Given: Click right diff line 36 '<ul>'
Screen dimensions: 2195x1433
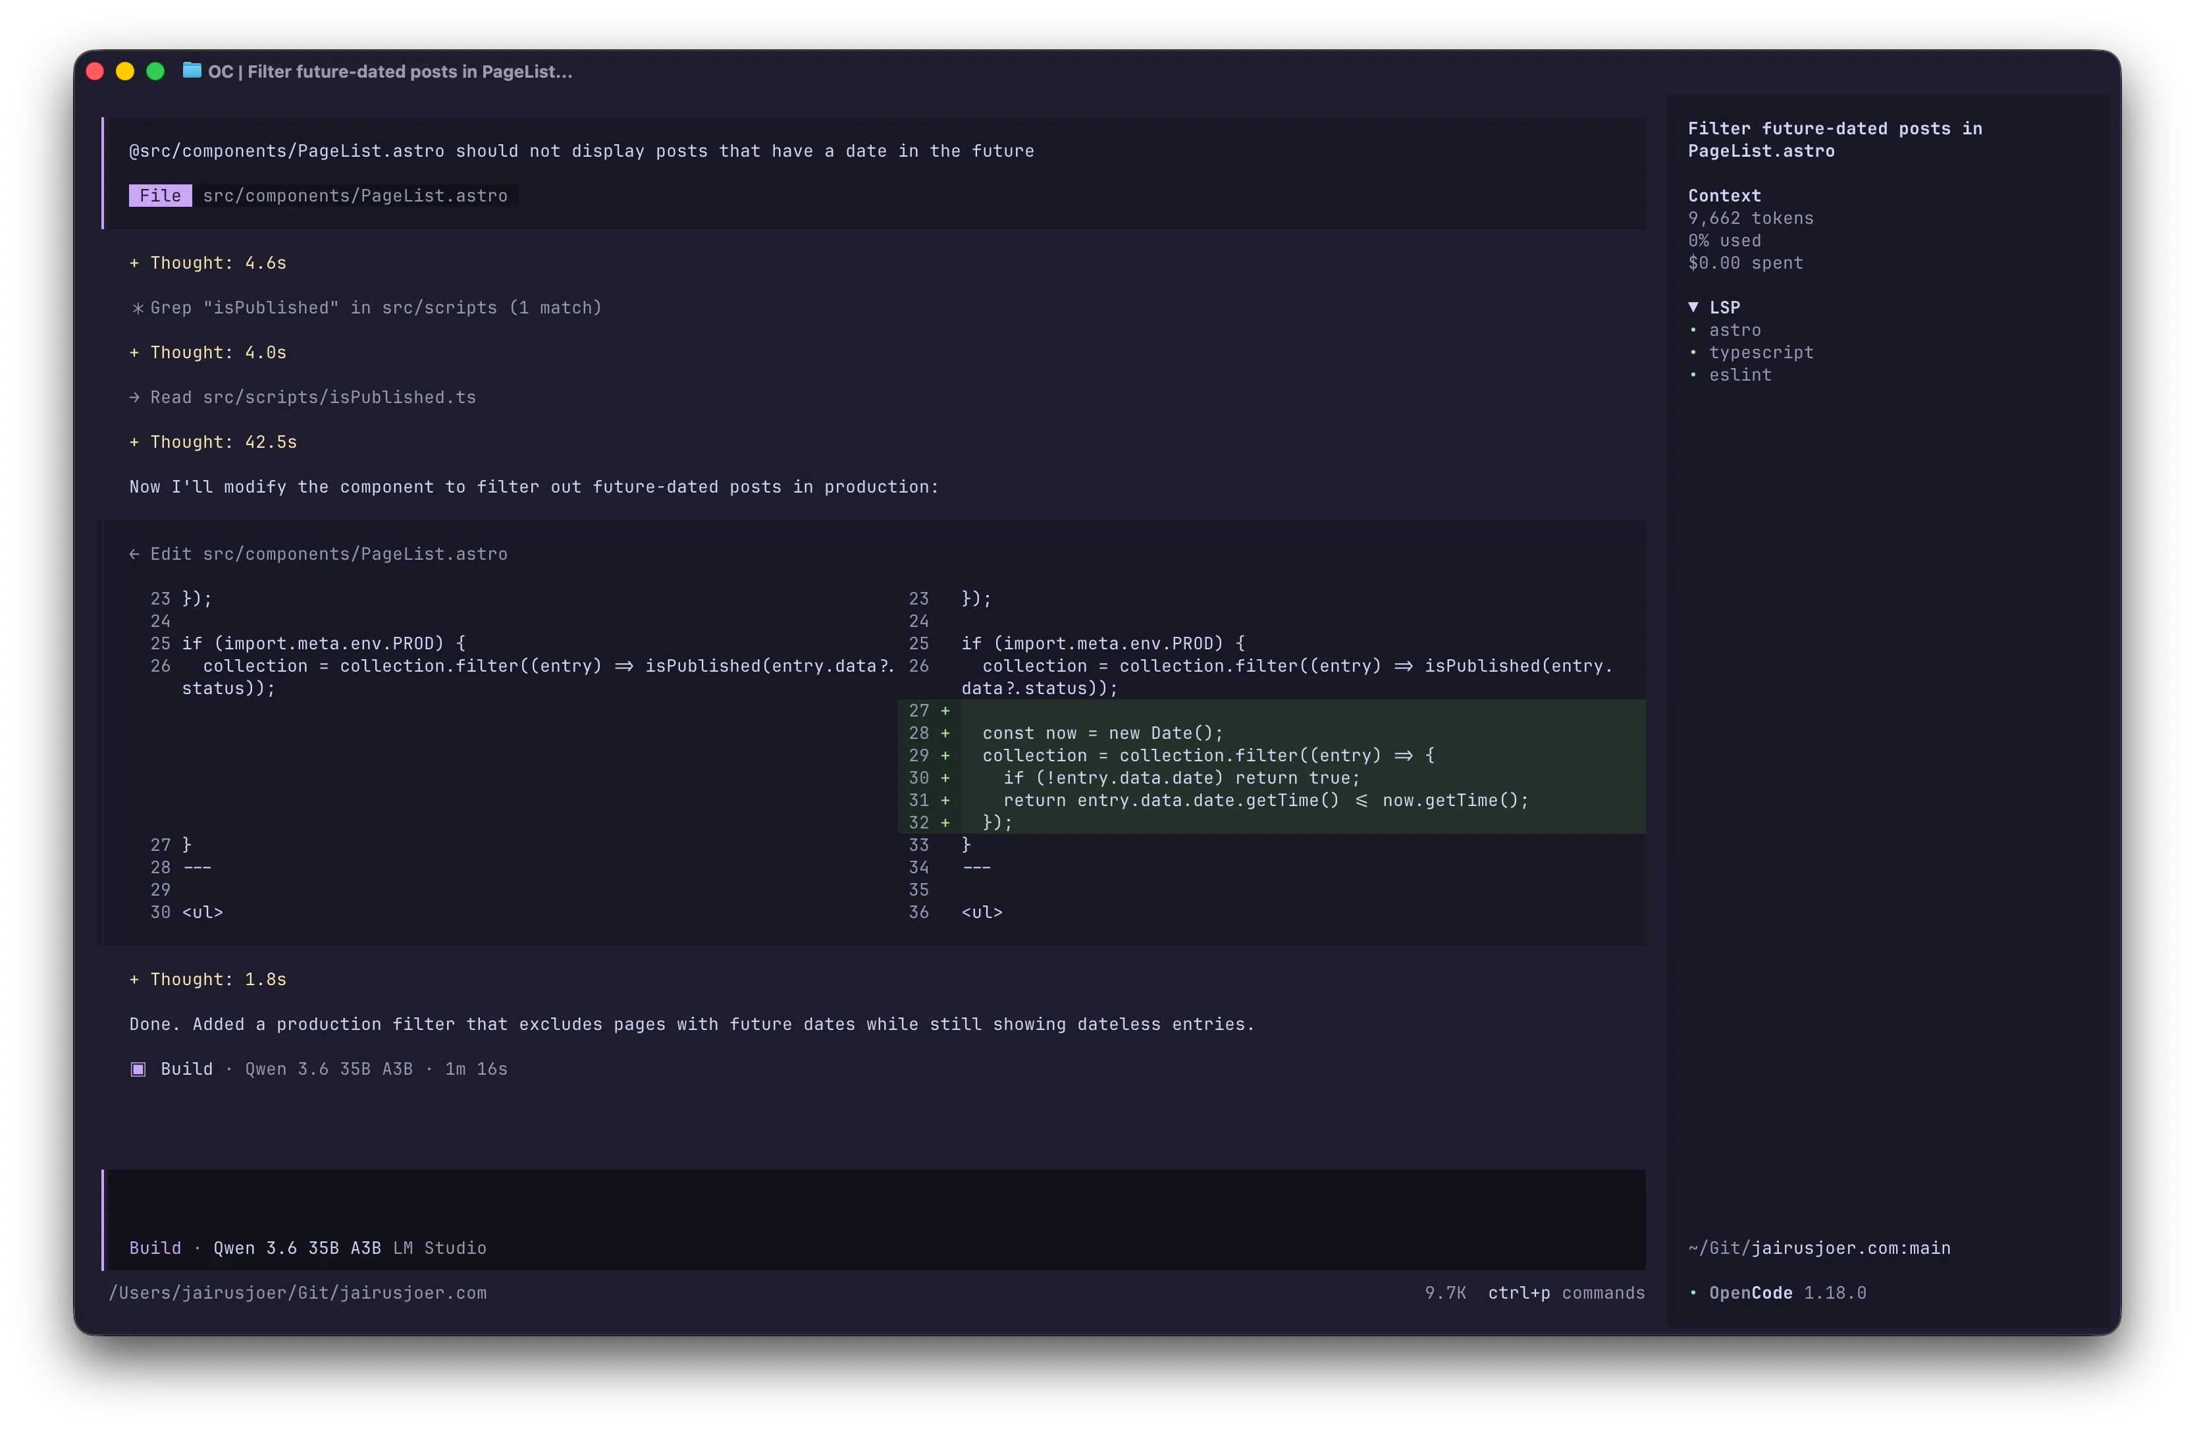Looking at the screenshot, I should click(981, 913).
